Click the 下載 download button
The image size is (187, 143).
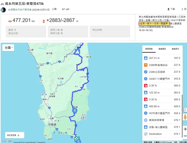tap(171, 9)
